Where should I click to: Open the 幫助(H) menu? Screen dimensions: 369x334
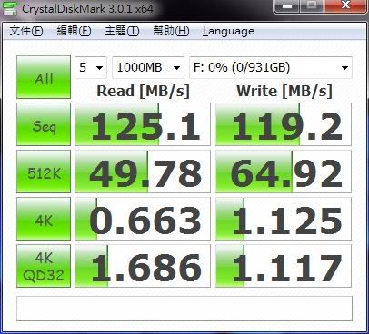point(171,31)
